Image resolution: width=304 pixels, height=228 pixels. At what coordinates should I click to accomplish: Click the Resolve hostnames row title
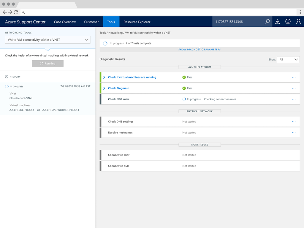pos(120,133)
